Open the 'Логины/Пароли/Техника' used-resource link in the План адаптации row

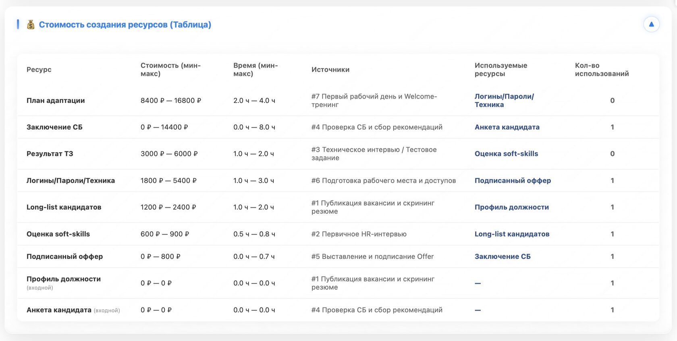coord(504,100)
